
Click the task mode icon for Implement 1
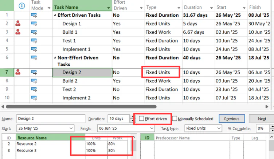point(34,49)
